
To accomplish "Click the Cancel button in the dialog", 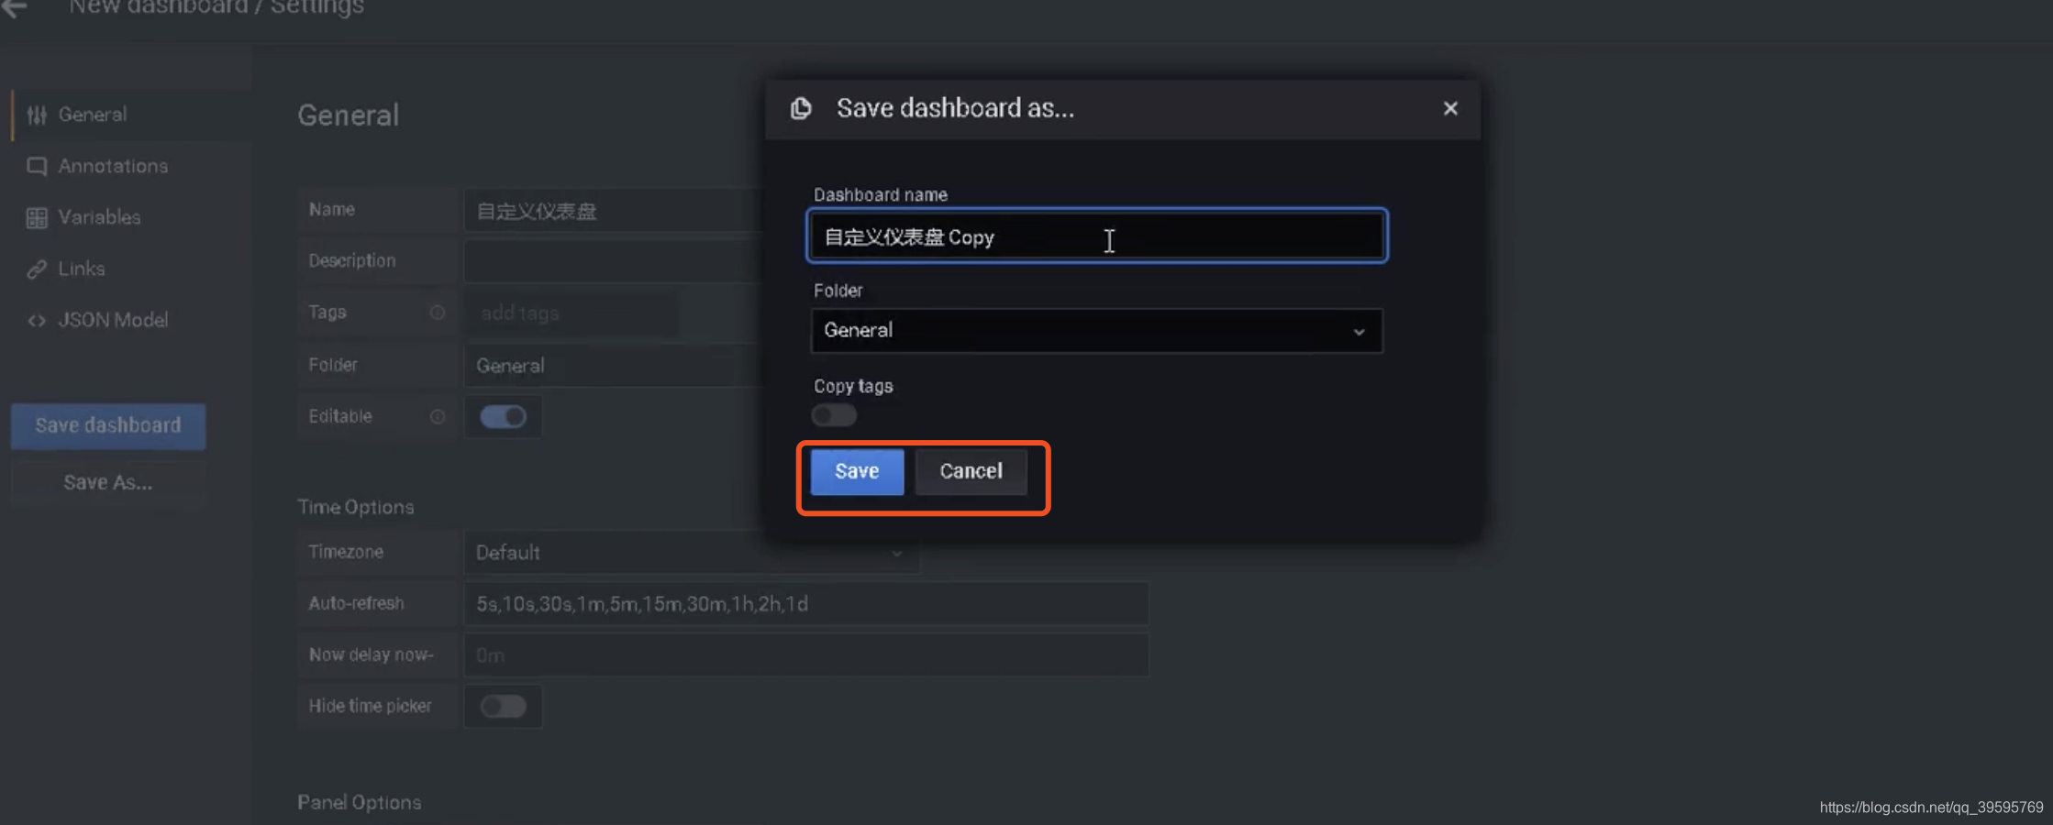I will pyautogui.click(x=971, y=471).
